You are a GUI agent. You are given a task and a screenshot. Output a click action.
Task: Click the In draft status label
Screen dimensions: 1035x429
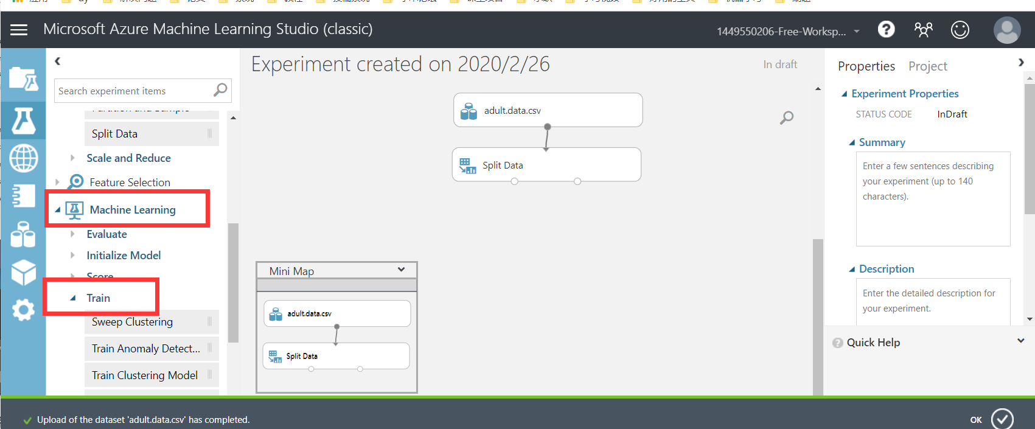click(780, 65)
